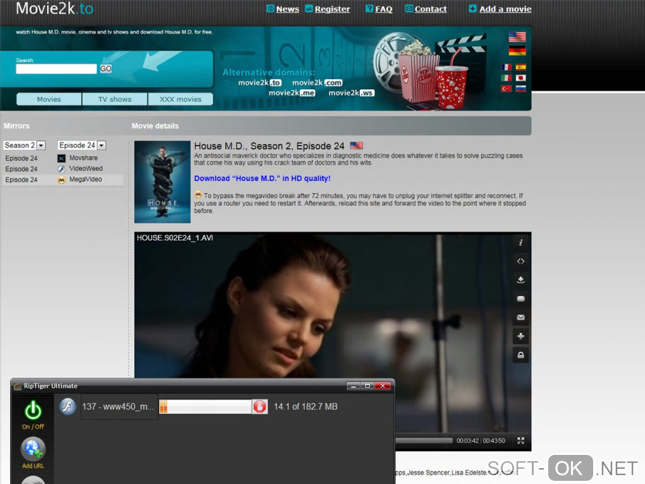Screen dimensions: 645x484
Task: Click the GO search button
Action: pyautogui.click(x=106, y=69)
